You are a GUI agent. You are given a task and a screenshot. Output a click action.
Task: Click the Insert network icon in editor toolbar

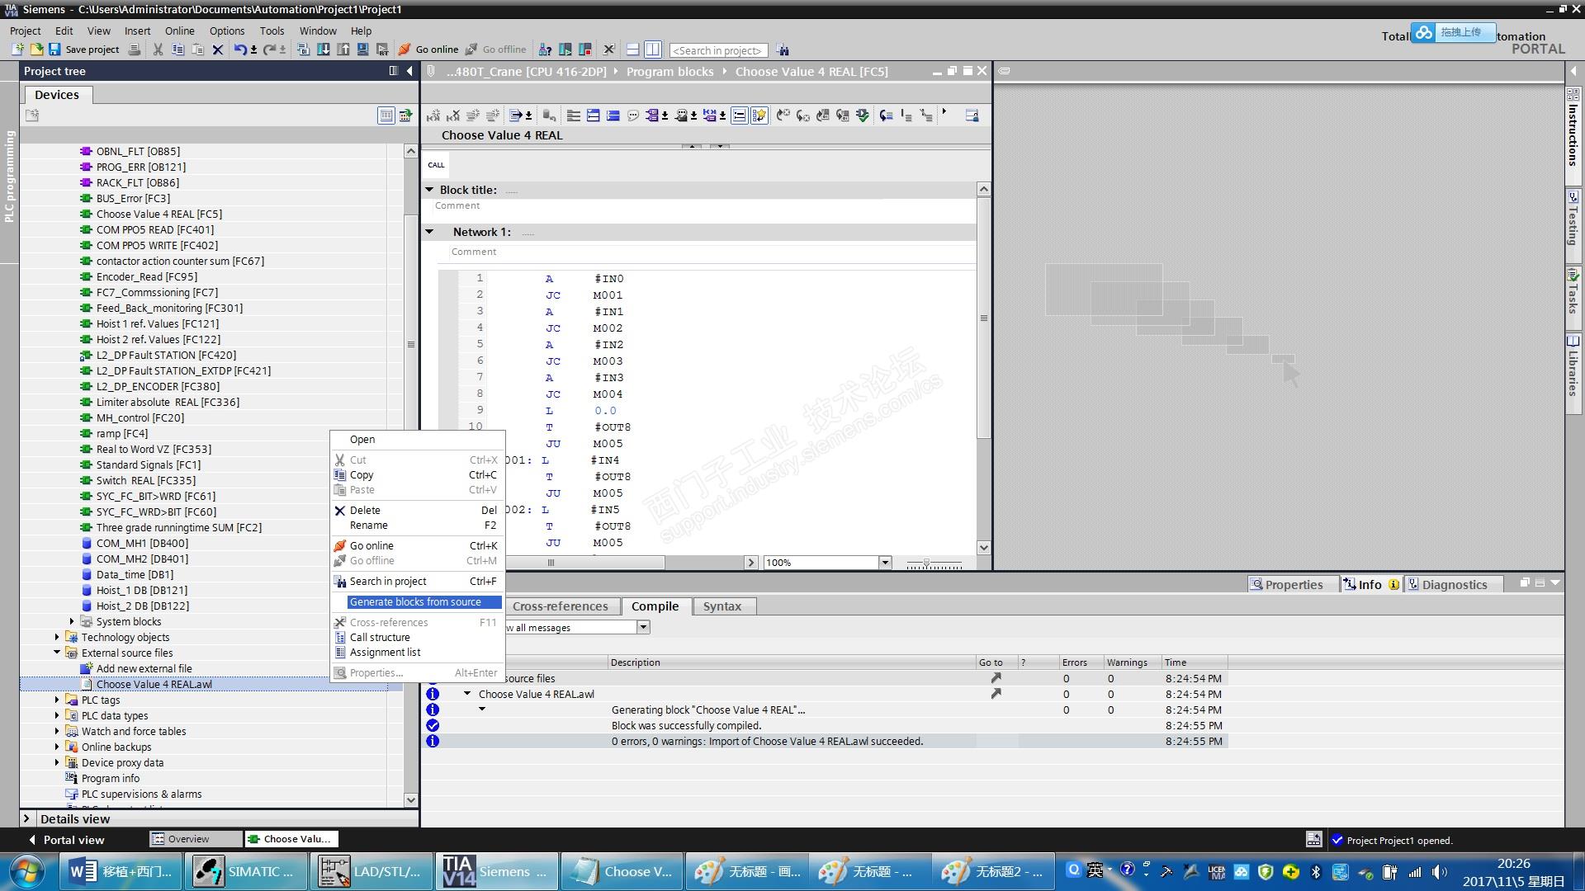[x=433, y=115]
